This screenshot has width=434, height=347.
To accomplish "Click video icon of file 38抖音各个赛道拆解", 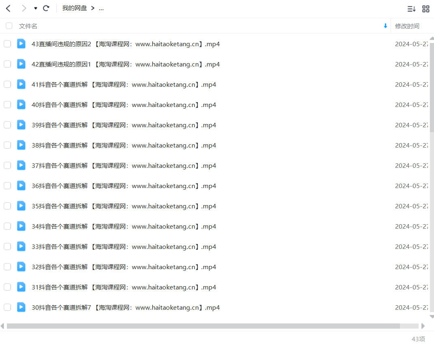I will [21, 145].
